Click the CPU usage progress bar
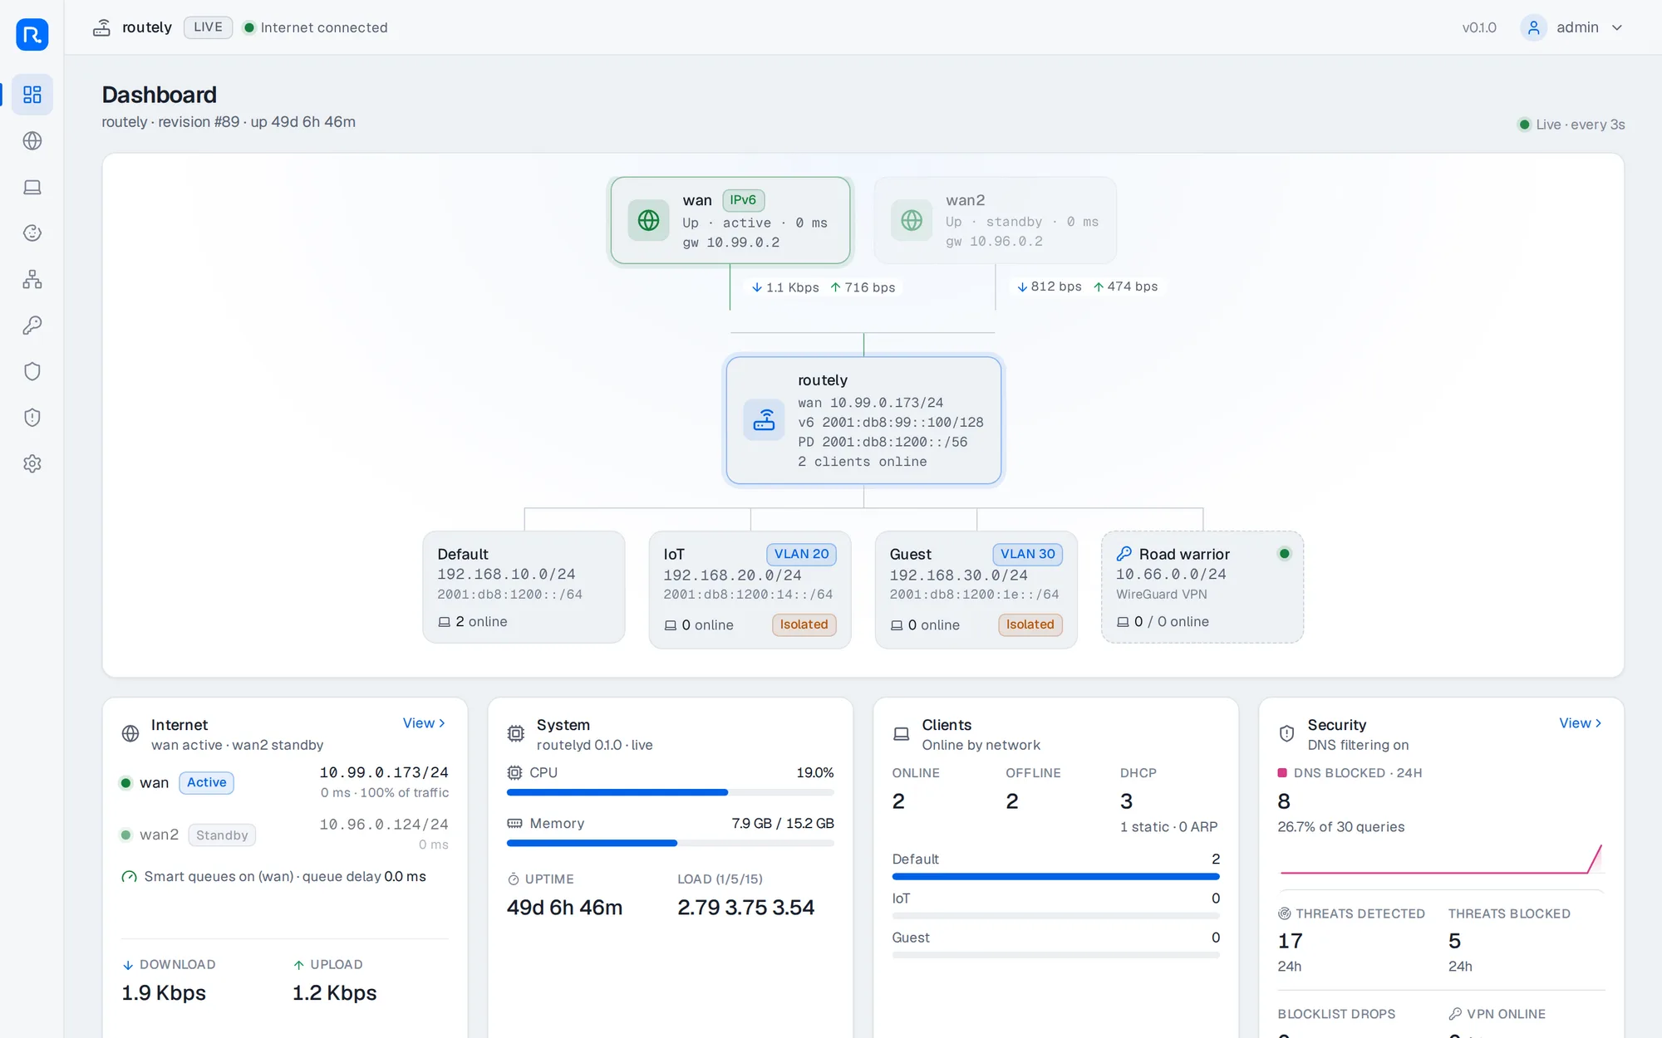 [671, 792]
